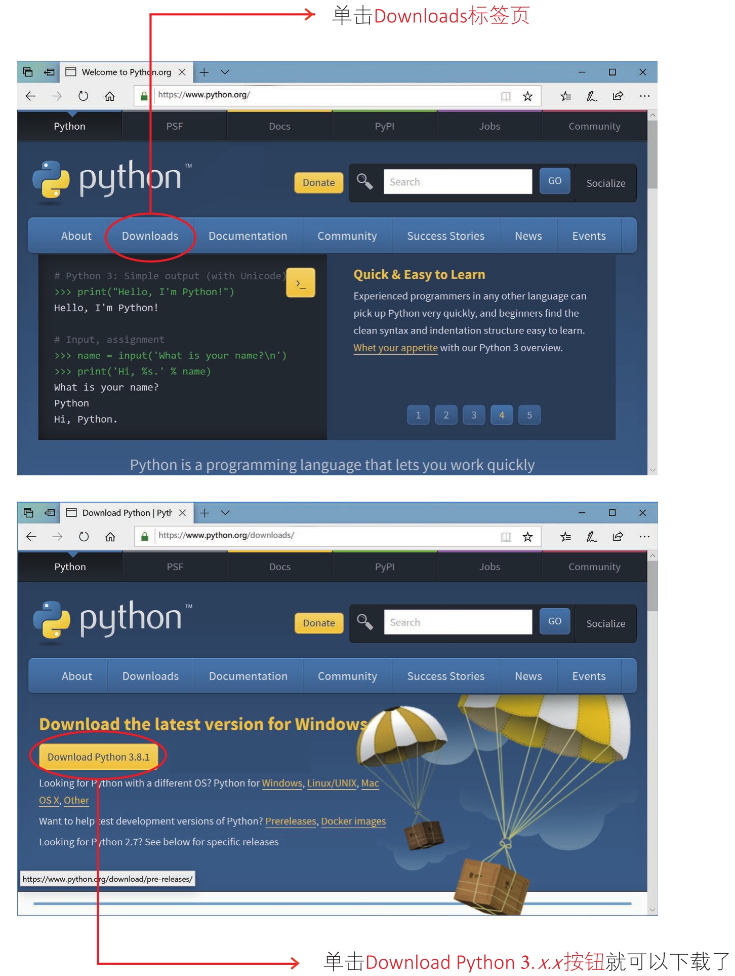
Task: Click address bar URL in bottom browser
Action: [x=226, y=535]
